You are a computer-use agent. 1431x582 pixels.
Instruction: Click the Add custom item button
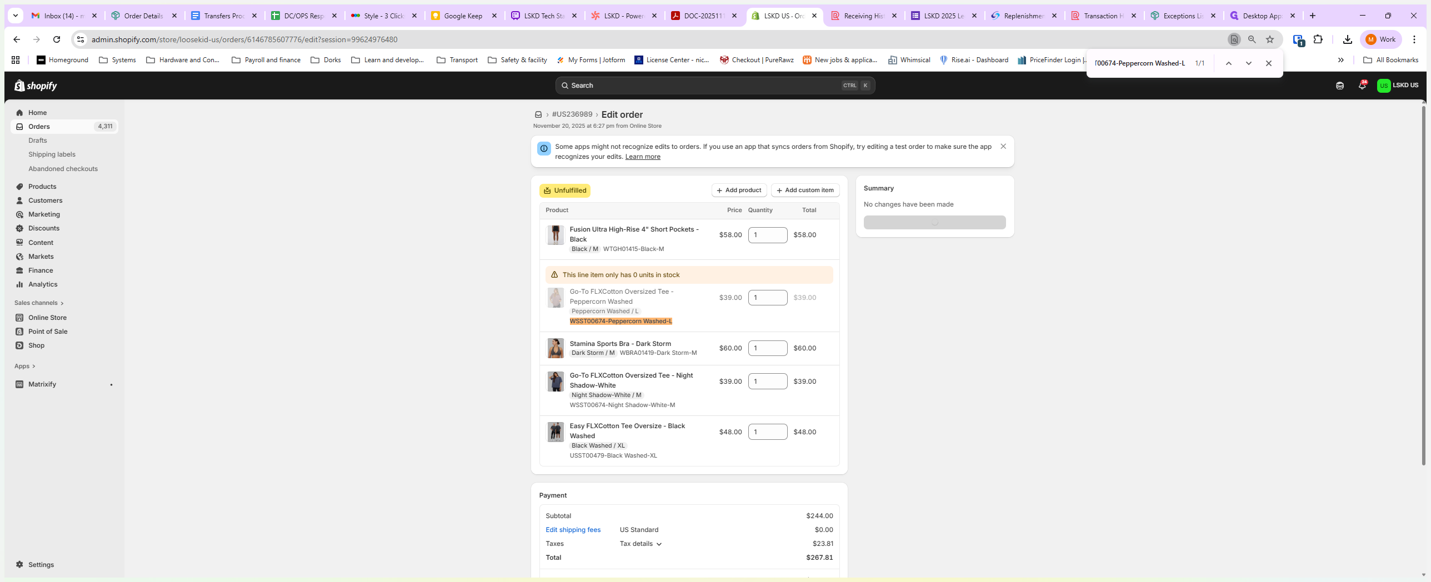[x=804, y=190]
